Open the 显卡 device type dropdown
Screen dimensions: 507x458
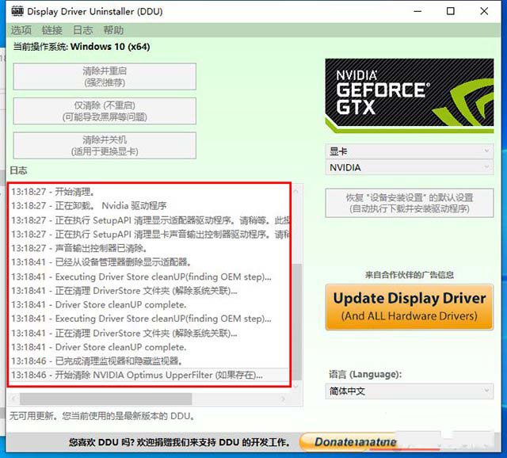point(410,151)
